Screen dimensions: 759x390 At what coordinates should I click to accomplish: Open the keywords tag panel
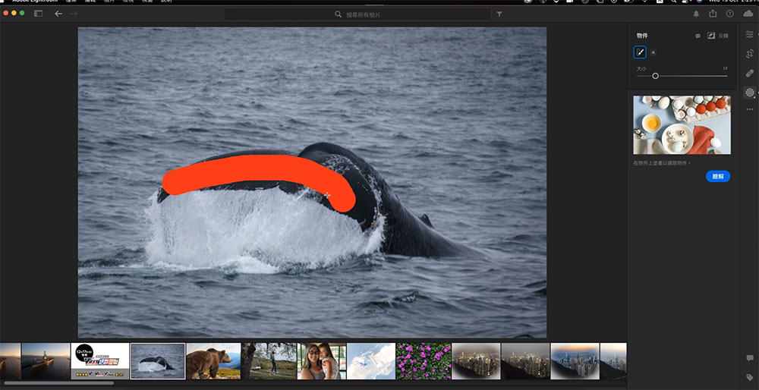pyautogui.click(x=750, y=377)
